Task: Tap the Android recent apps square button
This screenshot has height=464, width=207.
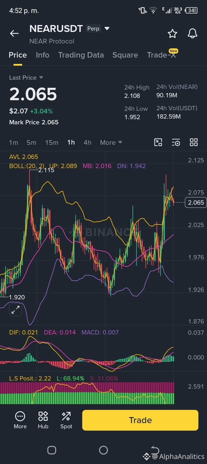Action: coord(52,450)
